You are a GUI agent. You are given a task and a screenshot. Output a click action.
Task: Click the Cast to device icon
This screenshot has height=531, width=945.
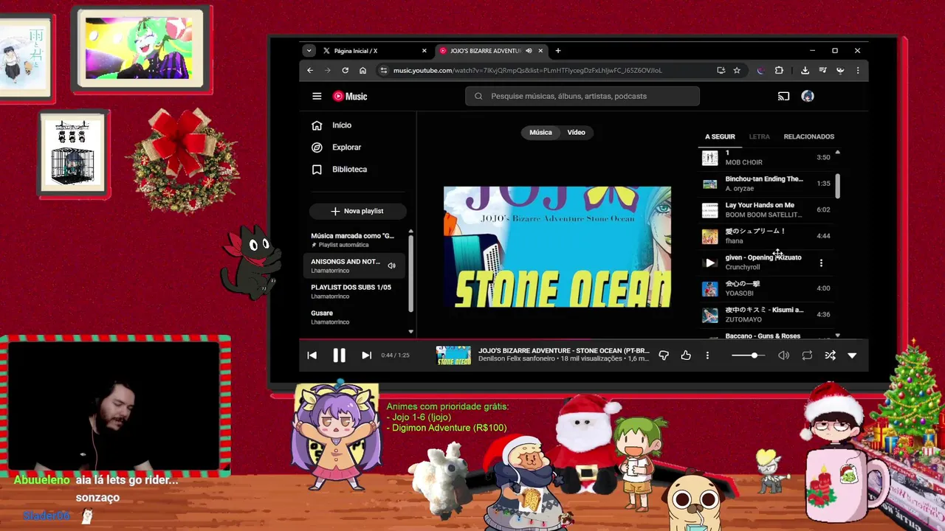[x=783, y=96]
